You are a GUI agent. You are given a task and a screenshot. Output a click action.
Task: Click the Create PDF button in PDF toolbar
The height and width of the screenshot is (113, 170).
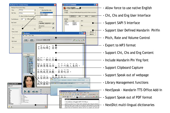83,94
